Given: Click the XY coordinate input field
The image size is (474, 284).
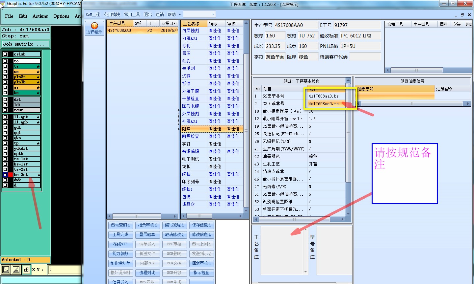Looking at the screenshot, I should pos(65,270).
